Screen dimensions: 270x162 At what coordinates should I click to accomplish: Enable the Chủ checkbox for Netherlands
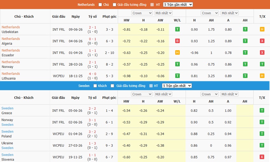100,5
